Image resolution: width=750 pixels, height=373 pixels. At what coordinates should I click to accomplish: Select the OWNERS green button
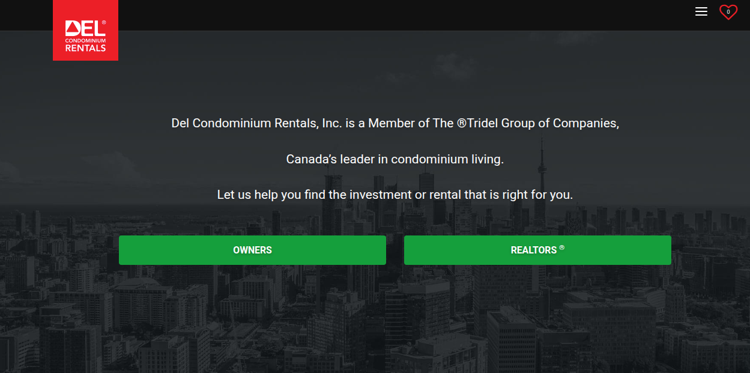pos(252,250)
